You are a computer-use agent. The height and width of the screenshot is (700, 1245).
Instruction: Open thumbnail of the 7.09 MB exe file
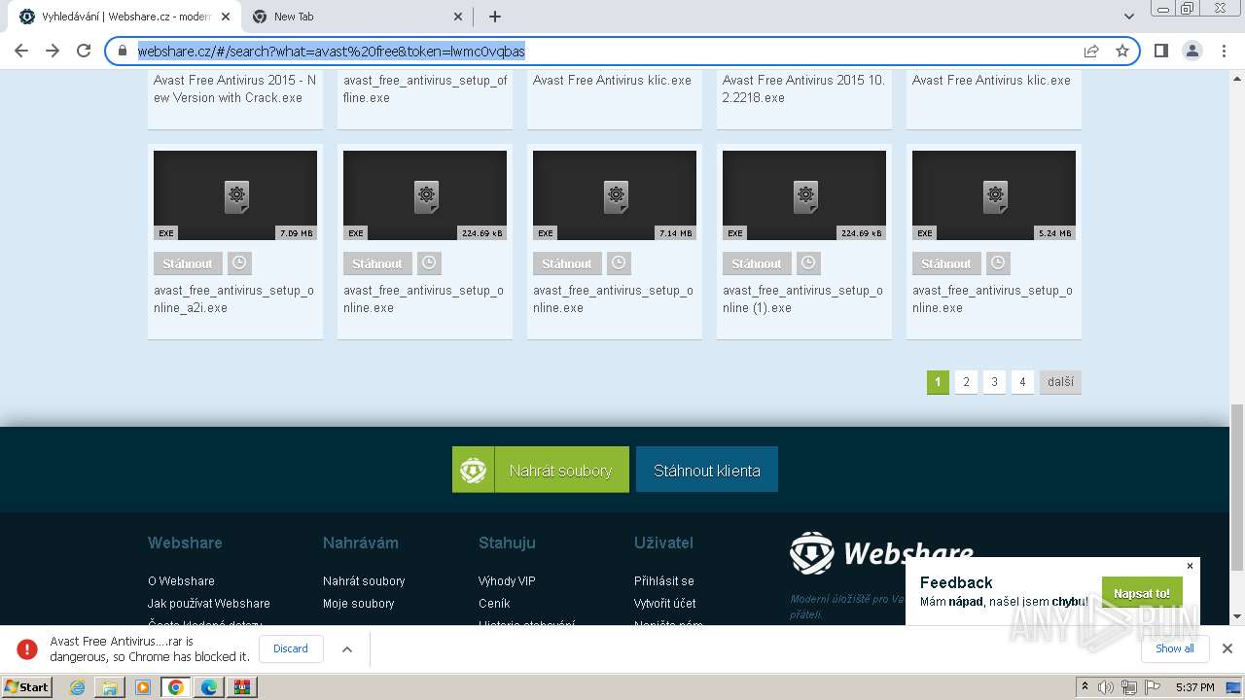[x=235, y=195]
